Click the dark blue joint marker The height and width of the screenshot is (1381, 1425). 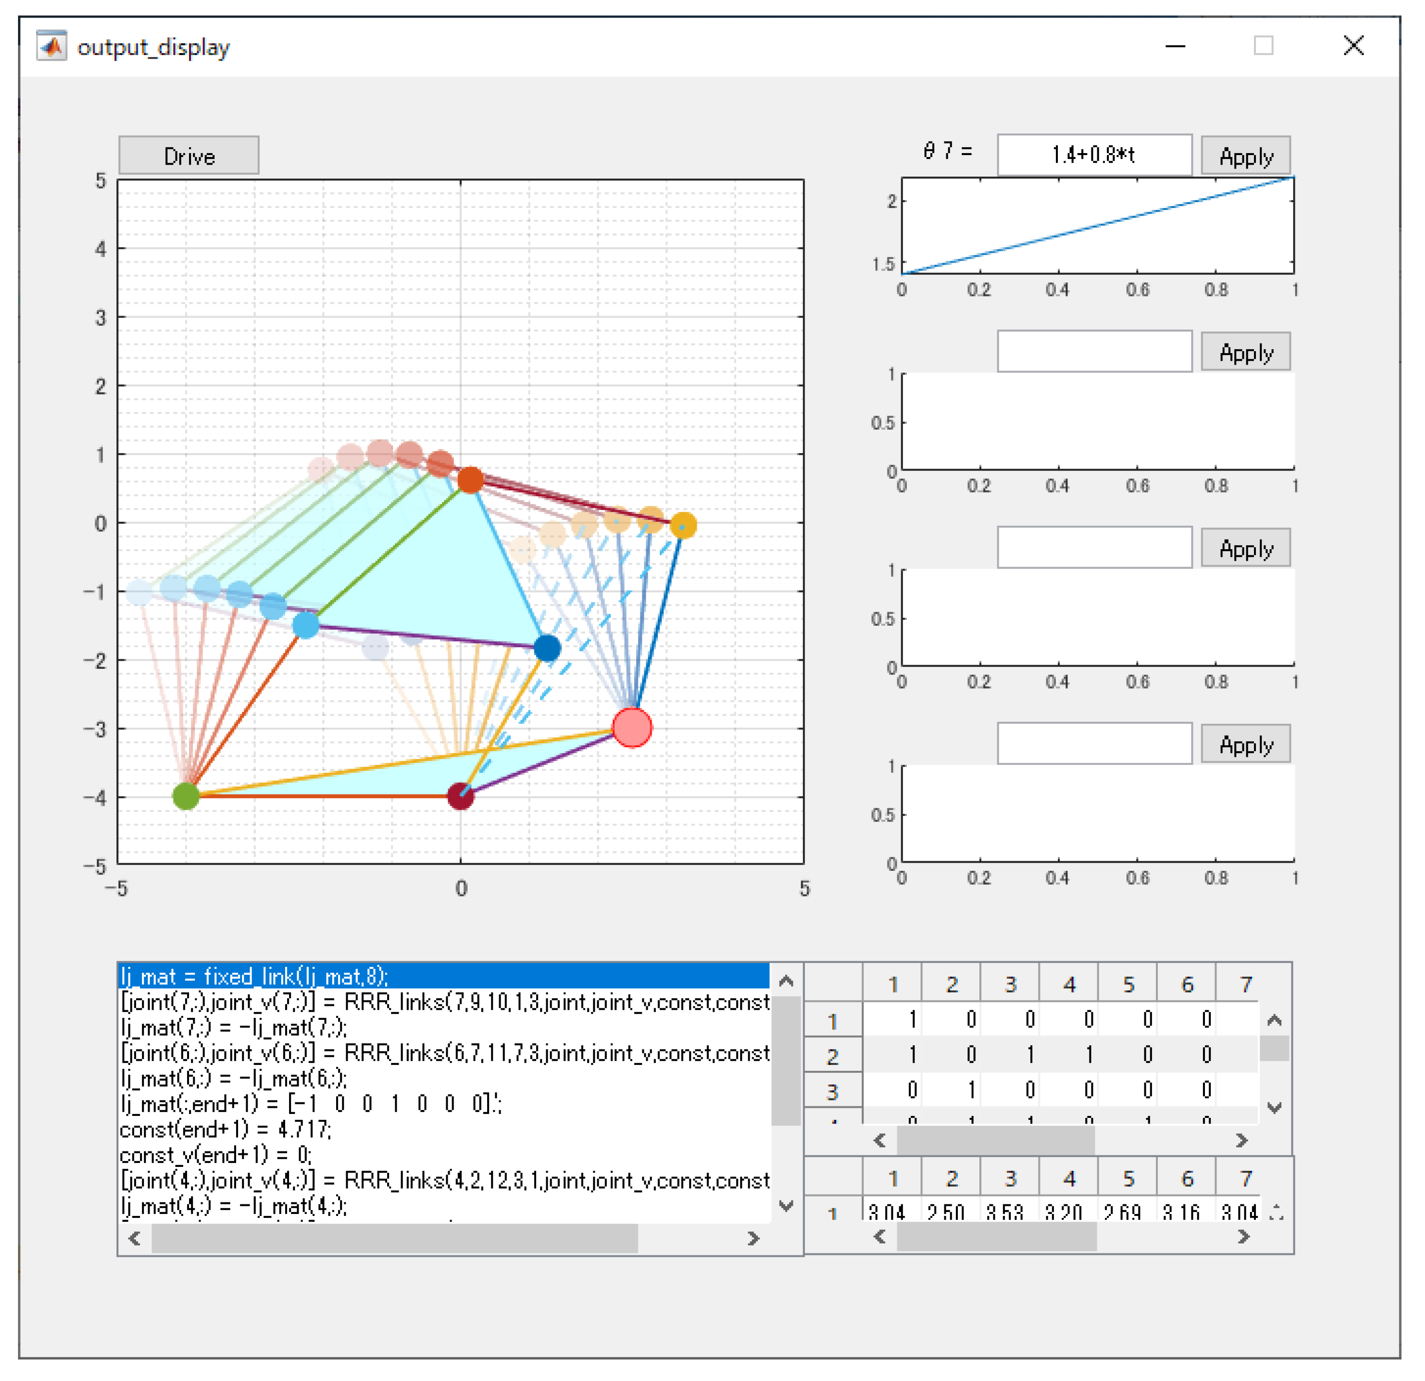pos(547,648)
